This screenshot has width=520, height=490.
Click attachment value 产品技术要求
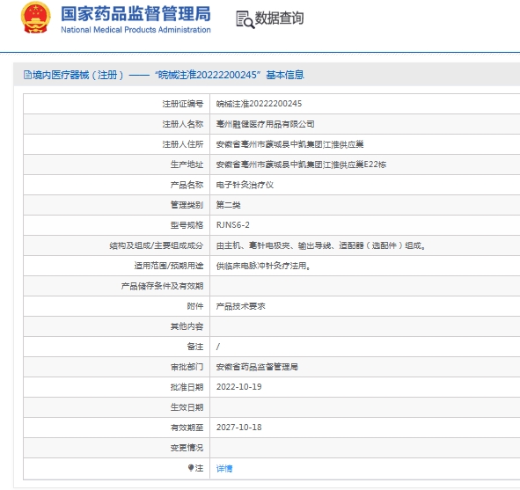pyautogui.click(x=241, y=306)
